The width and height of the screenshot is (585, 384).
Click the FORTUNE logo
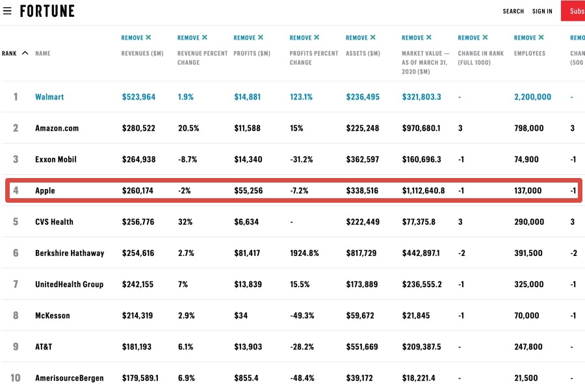(x=47, y=10)
